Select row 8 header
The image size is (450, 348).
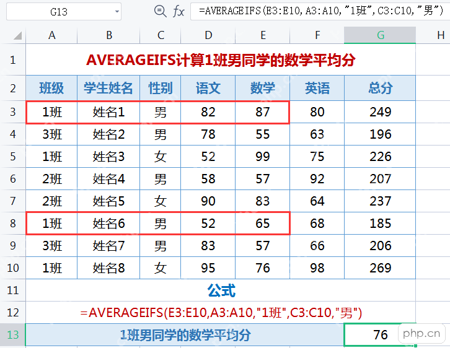[x=13, y=224]
